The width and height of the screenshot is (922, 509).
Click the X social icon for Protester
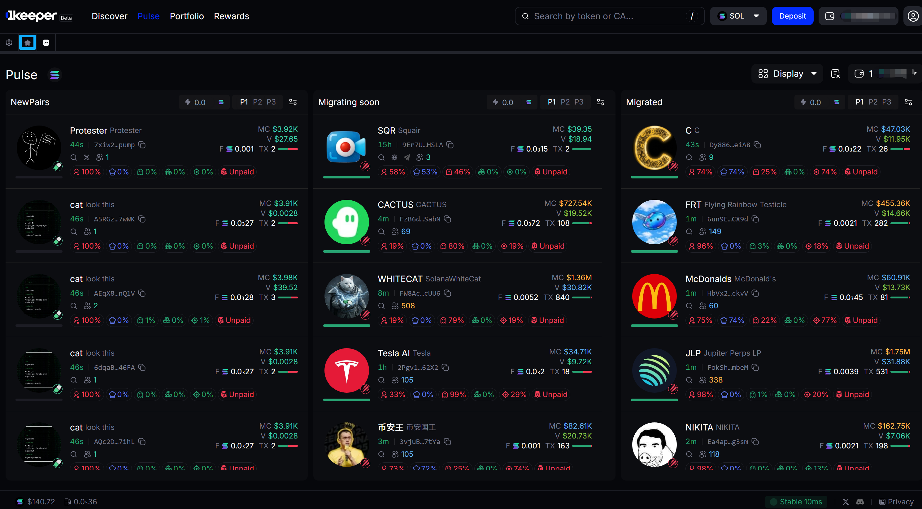point(87,157)
